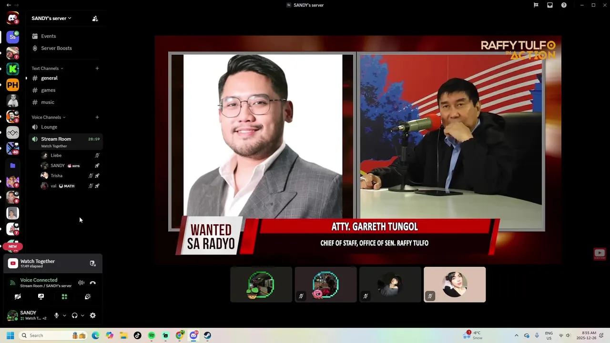
Task: Open the soundboard
Action: pos(88,296)
